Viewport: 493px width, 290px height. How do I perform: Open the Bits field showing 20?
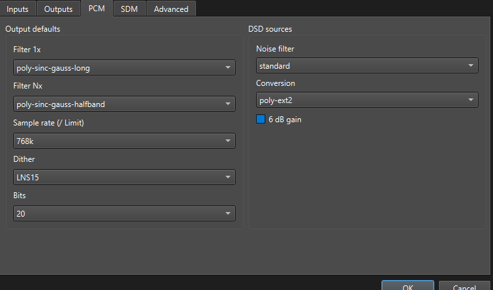click(x=123, y=213)
